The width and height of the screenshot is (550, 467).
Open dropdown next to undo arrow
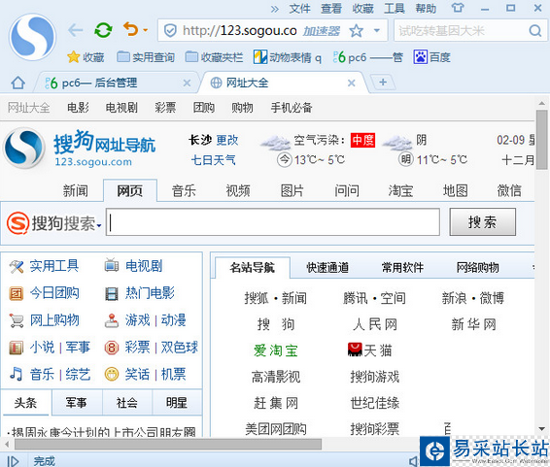(x=145, y=30)
